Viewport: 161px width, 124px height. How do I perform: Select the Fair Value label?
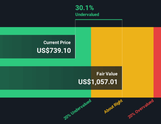[x=107, y=74]
